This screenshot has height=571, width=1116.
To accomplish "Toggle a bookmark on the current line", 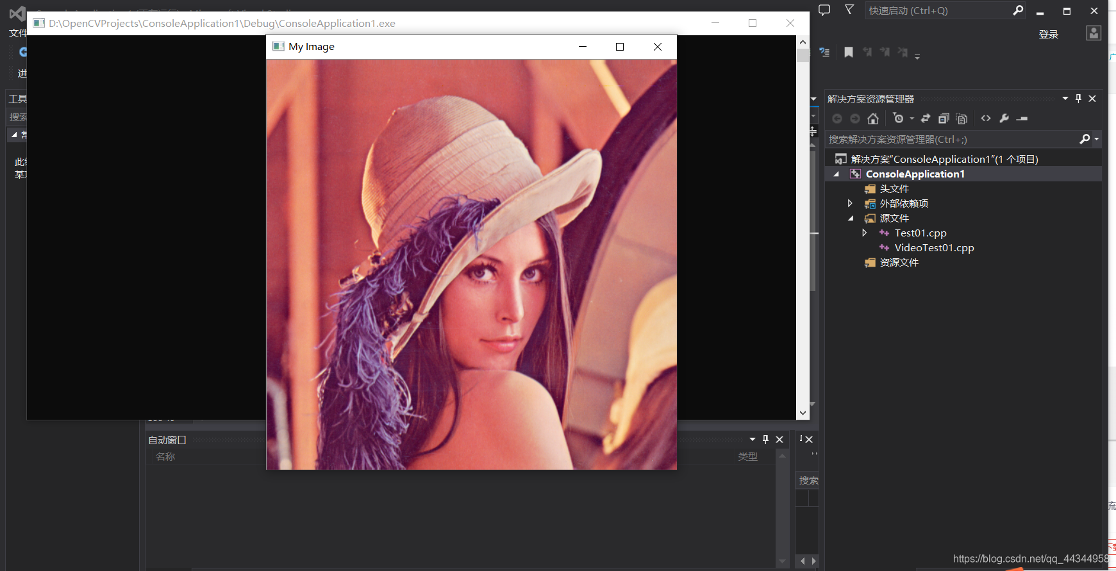I will 849,53.
